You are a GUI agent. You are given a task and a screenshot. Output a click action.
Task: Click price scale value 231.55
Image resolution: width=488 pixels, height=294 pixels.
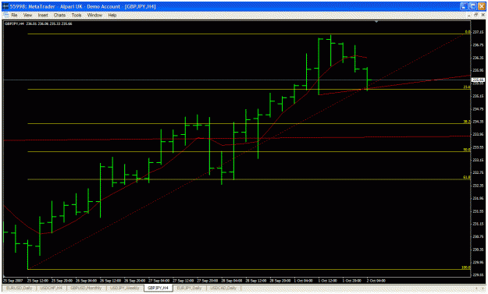click(x=478, y=211)
